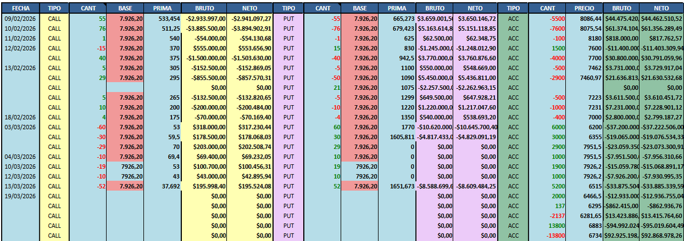Select neto cell -$132.820,65
The image size is (684, 241).
249,97
